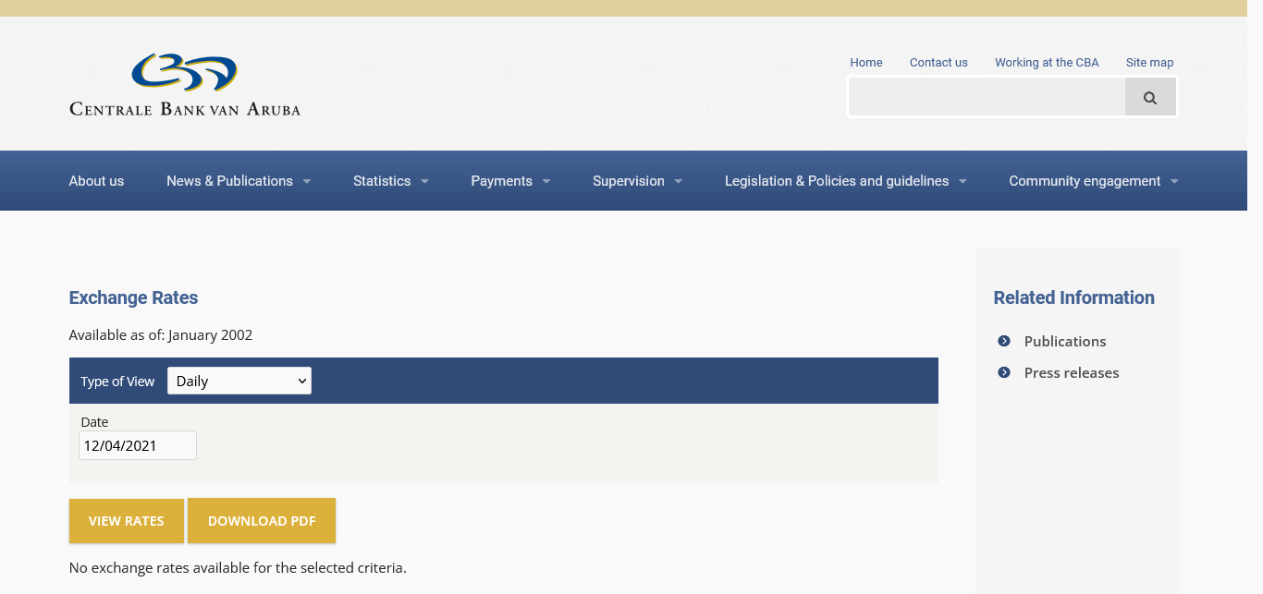
Task: Focus the site search text box
Action: pos(987,97)
